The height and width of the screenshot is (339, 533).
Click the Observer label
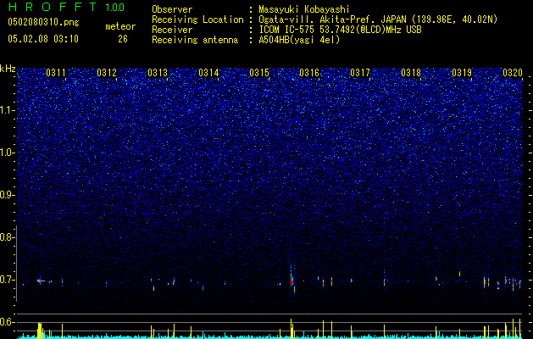pos(172,9)
